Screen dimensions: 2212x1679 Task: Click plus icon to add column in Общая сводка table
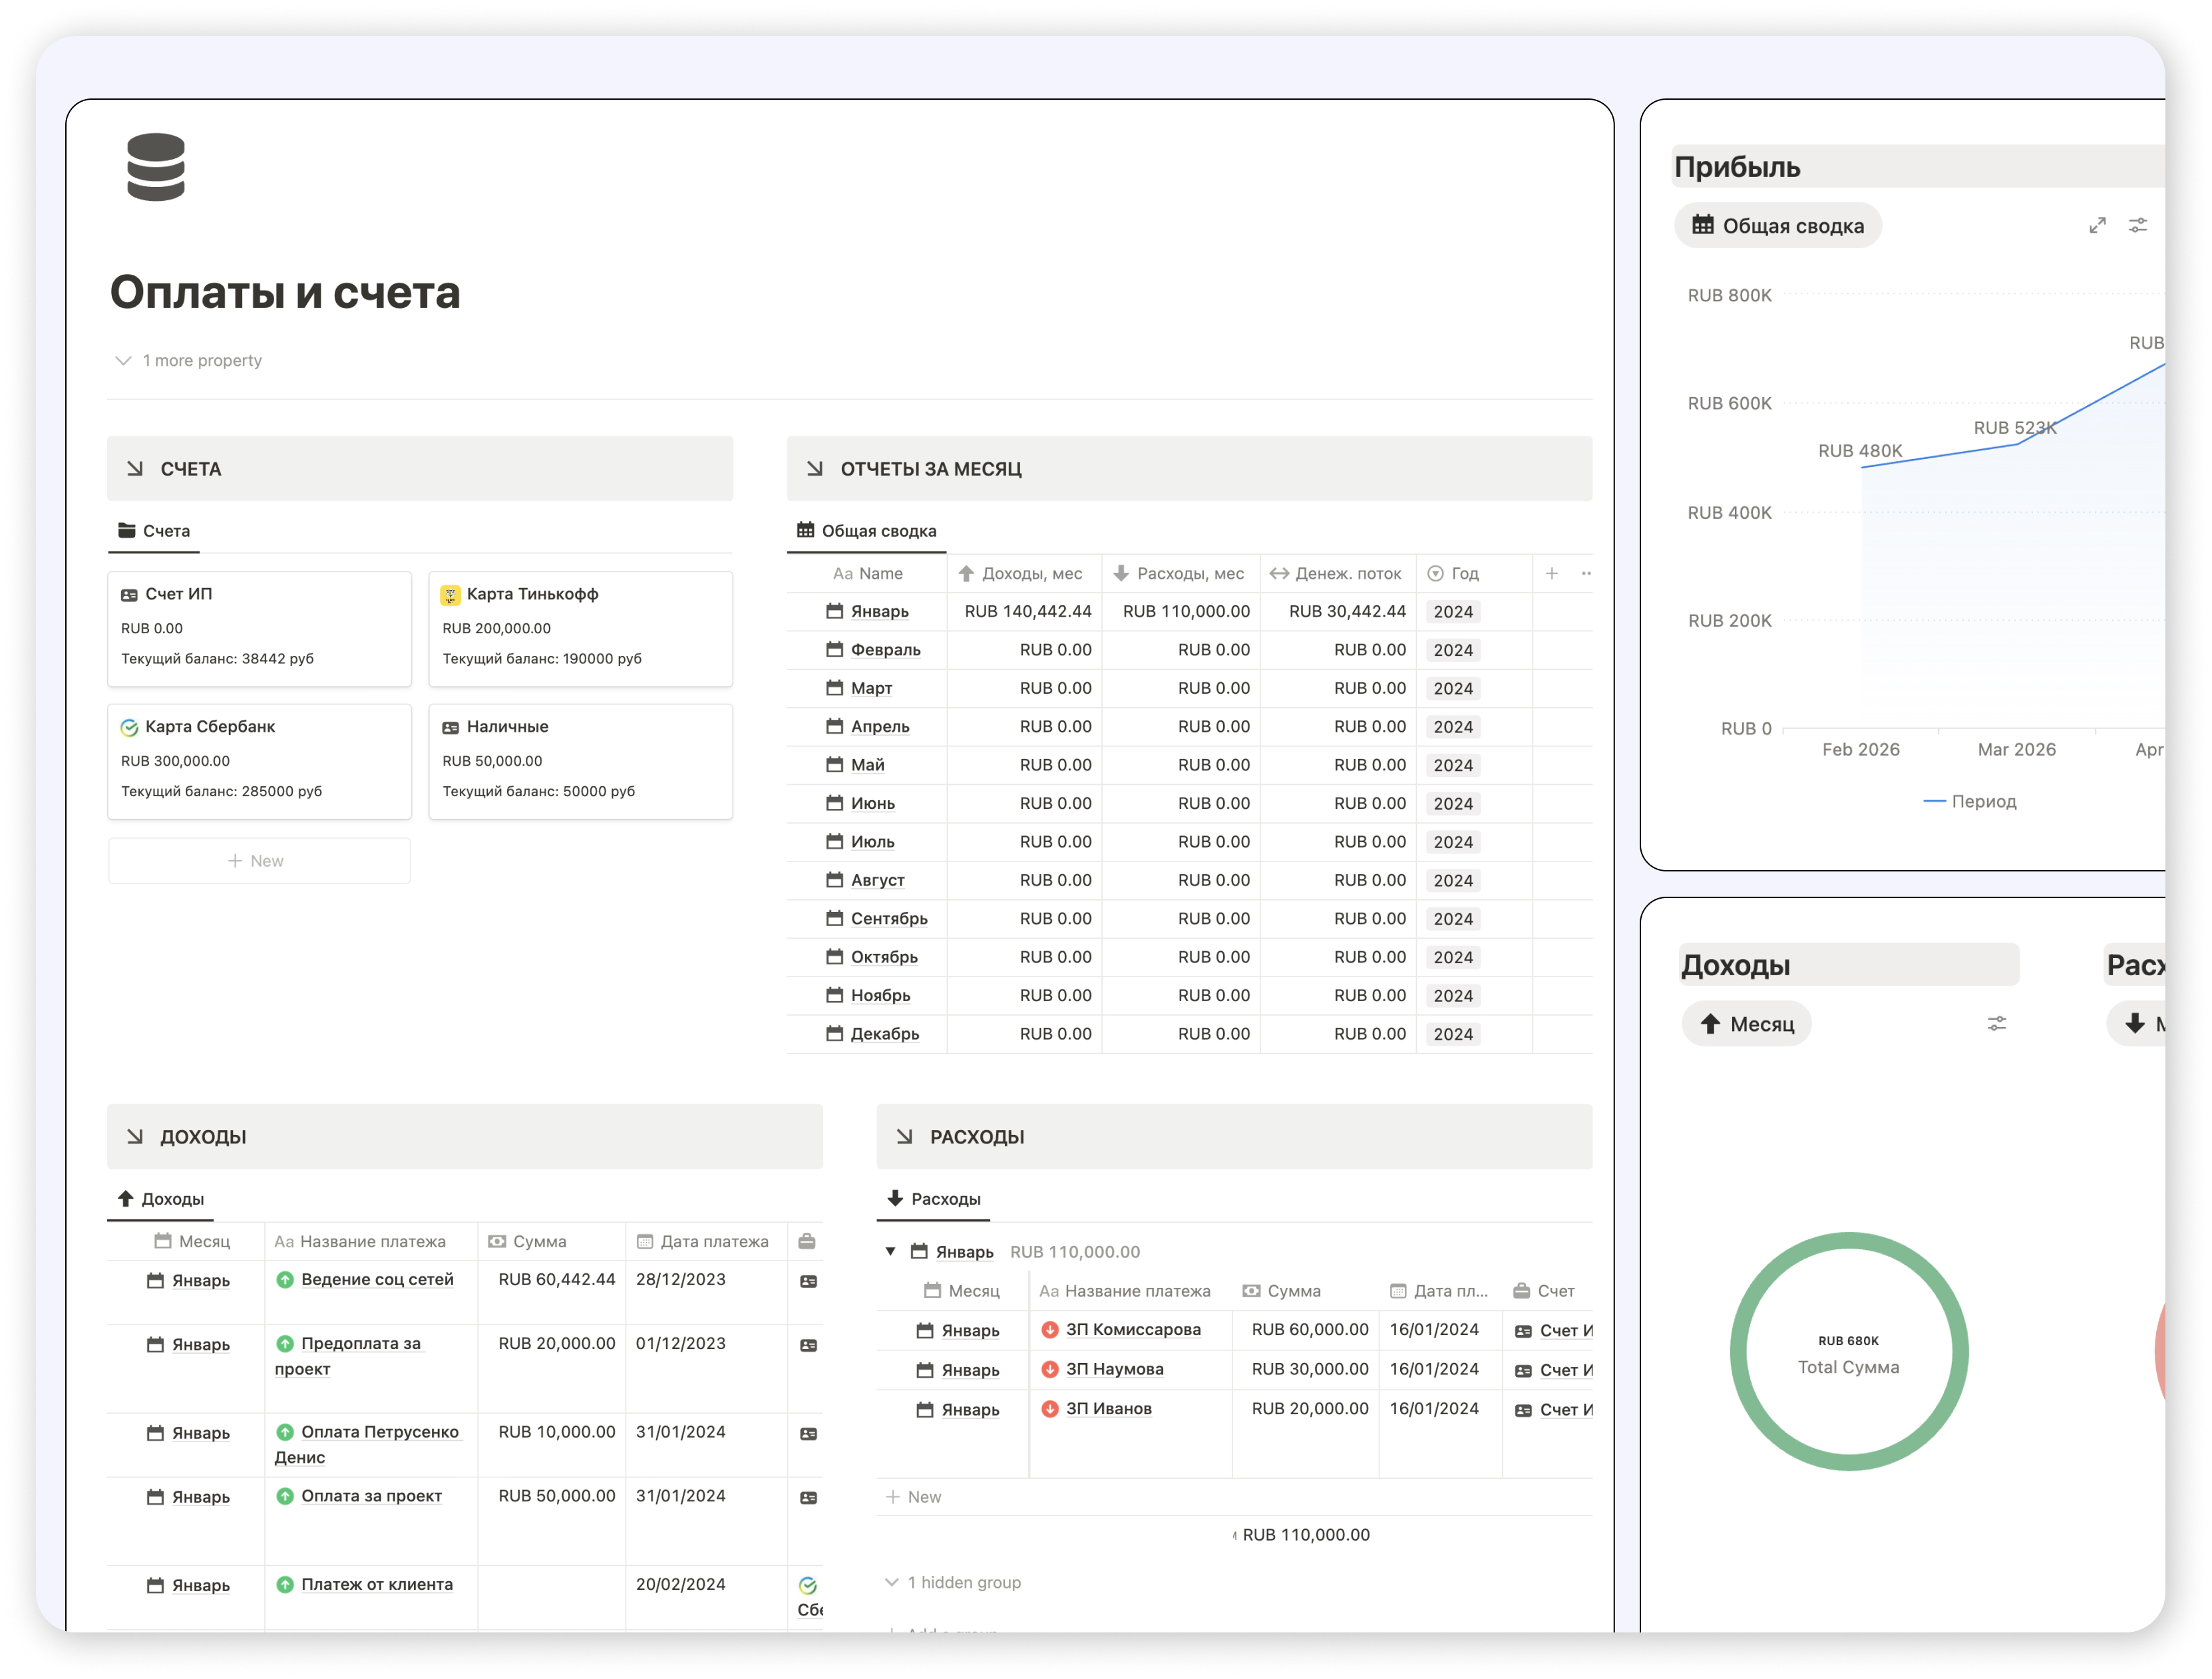[1552, 573]
